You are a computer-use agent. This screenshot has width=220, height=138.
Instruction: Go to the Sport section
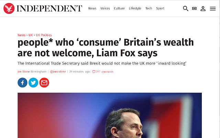[x=160, y=8]
